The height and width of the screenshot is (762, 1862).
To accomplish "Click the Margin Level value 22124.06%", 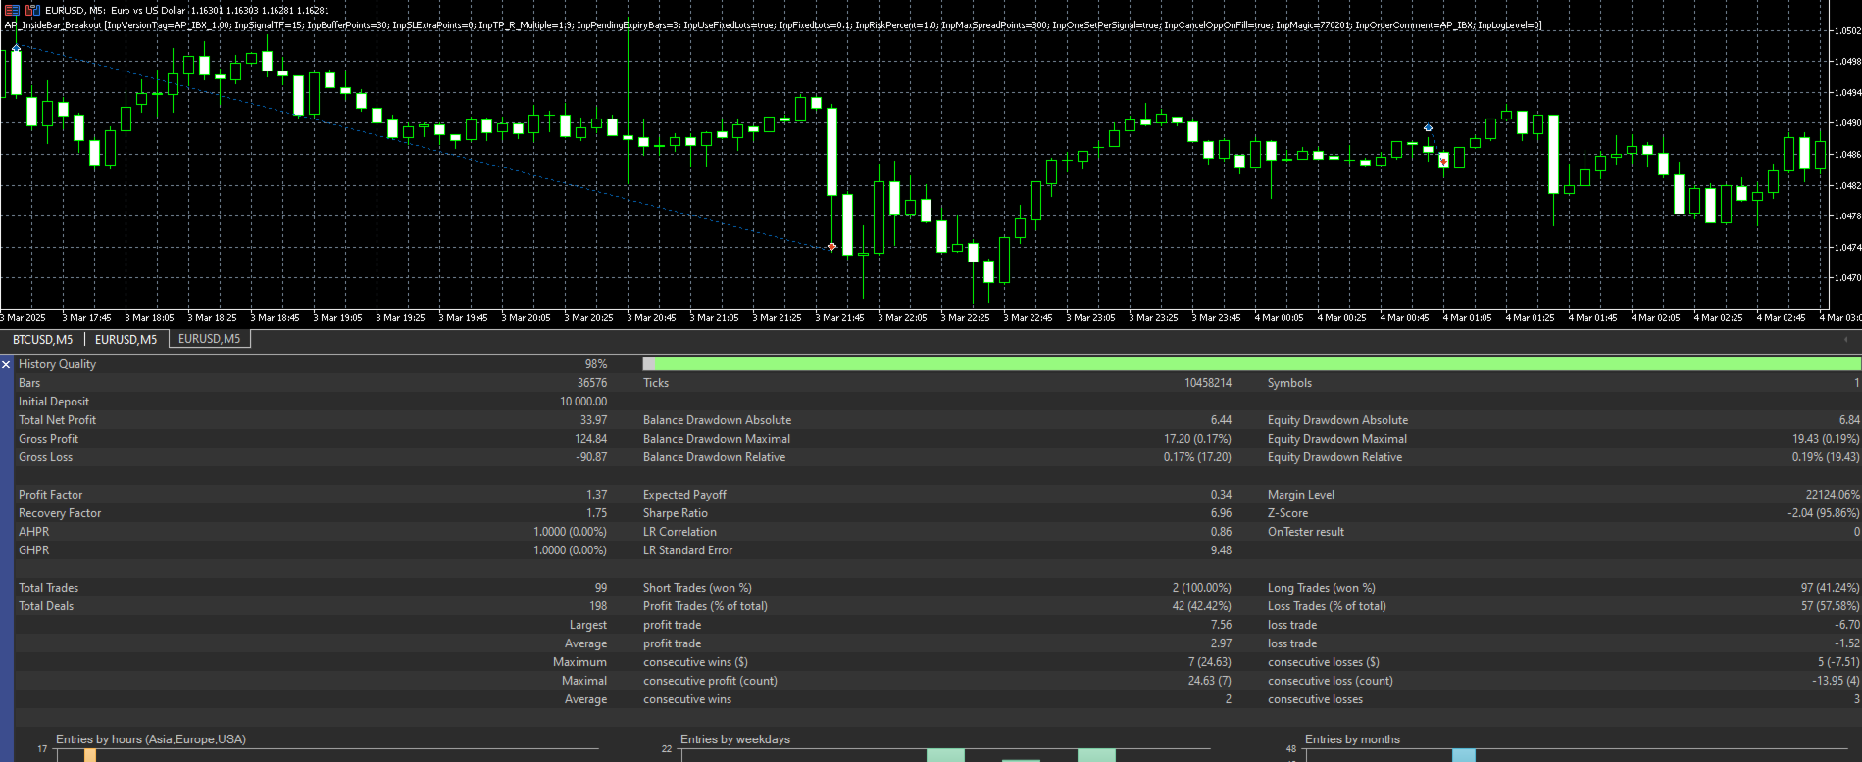I will (1833, 495).
